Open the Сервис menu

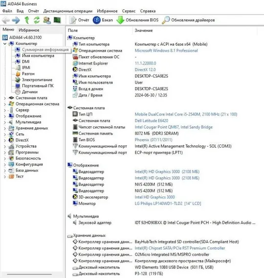(x=129, y=11)
